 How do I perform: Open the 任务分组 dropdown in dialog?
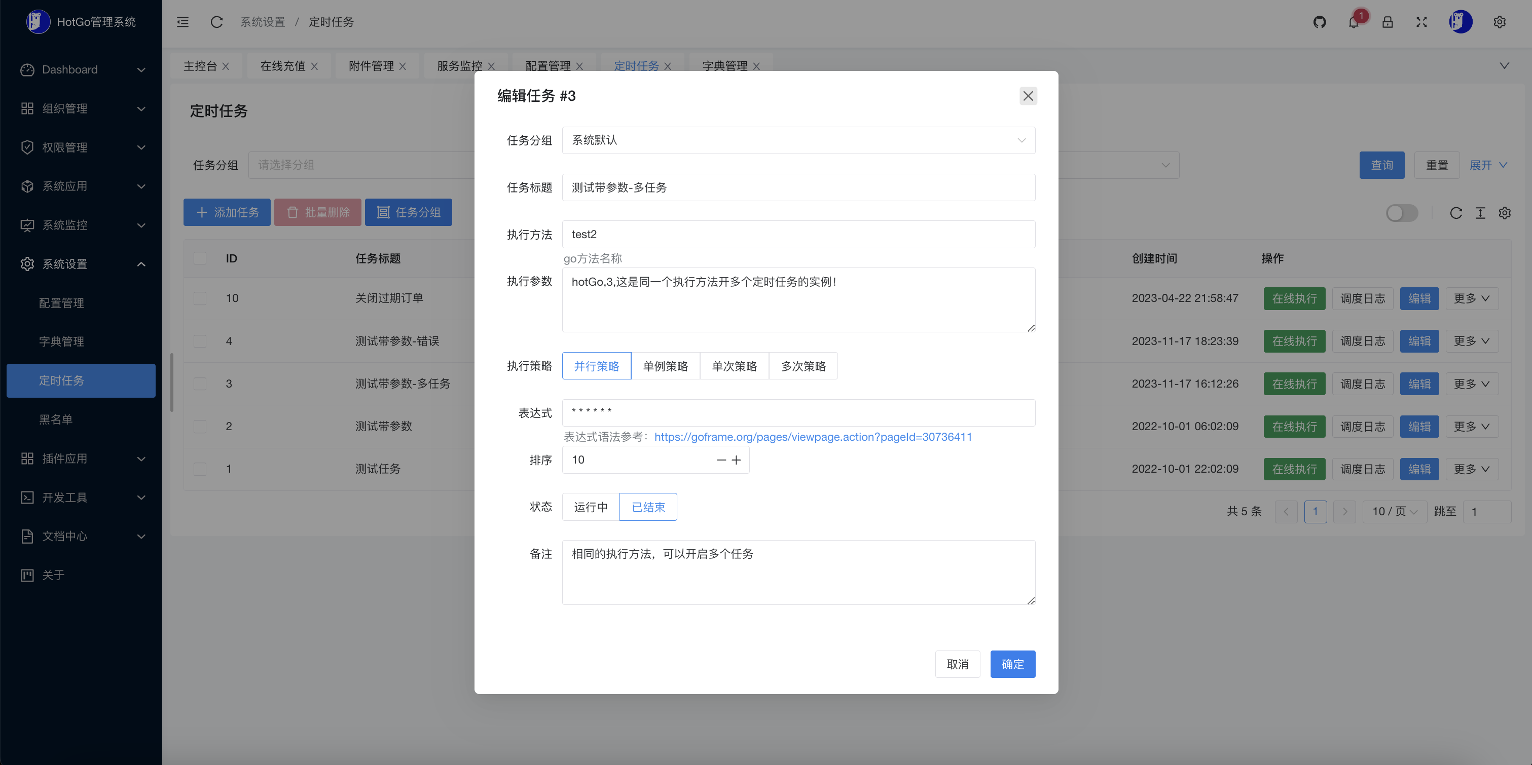[797, 140]
